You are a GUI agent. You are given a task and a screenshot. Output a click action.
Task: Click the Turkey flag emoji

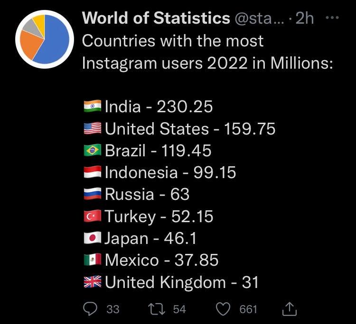point(93,216)
